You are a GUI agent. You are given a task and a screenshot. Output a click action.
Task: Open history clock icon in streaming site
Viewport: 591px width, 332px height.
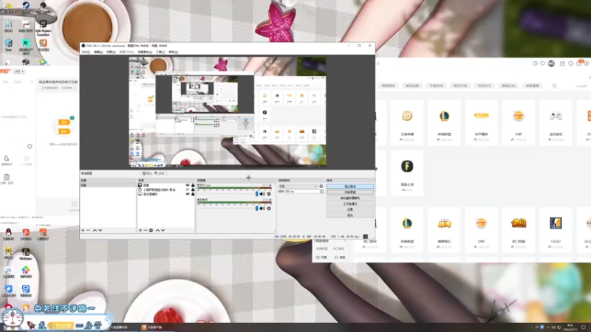point(535,63)
